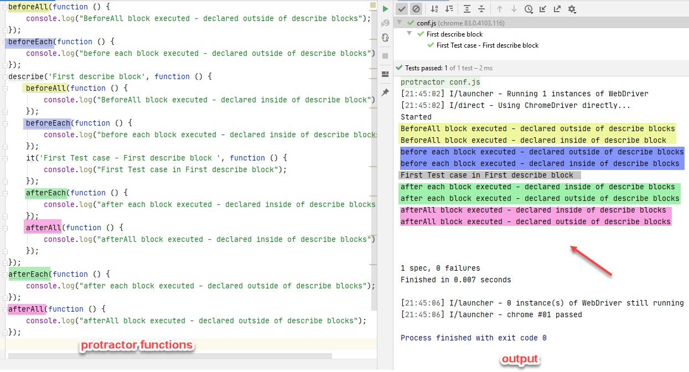This screenshot has height=372, width=689.
Task: Collapse the conf.js root node in the test tree
Action: point(400,23)
